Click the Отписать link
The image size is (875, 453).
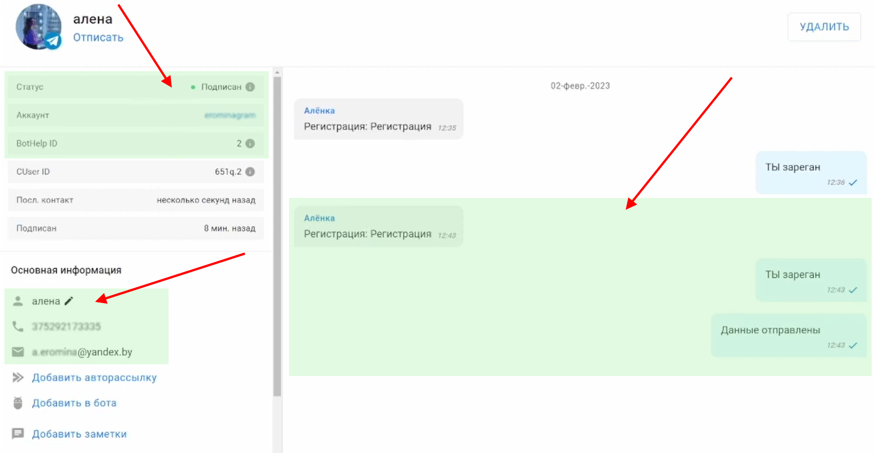pyautogui.click(x=98, y=37)
